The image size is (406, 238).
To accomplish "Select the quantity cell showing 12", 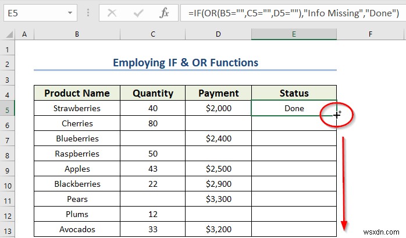I will click(x=153, y=214).
